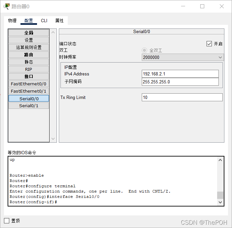Click the IPv4 Address field

tap(180, 74)
